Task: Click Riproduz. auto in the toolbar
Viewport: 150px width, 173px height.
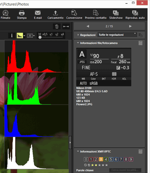Action: pyautogui.click(x=135, y=15)
